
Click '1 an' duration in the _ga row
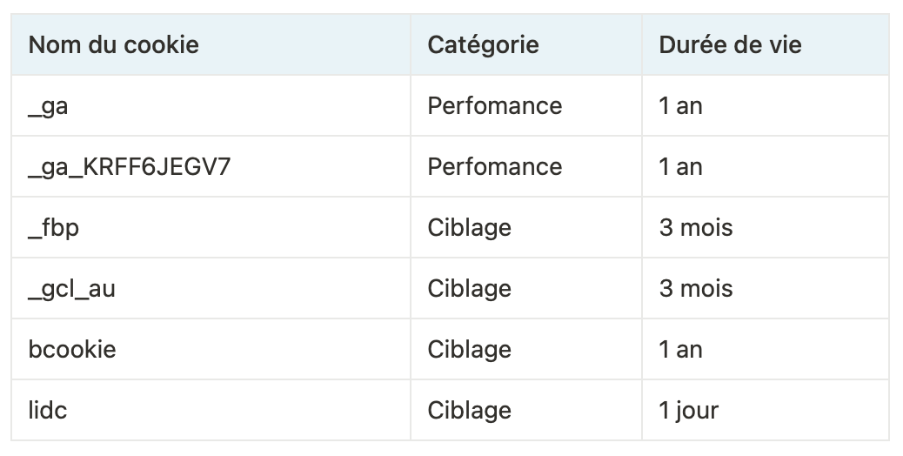pyautogui.click(x=680, y=106)
